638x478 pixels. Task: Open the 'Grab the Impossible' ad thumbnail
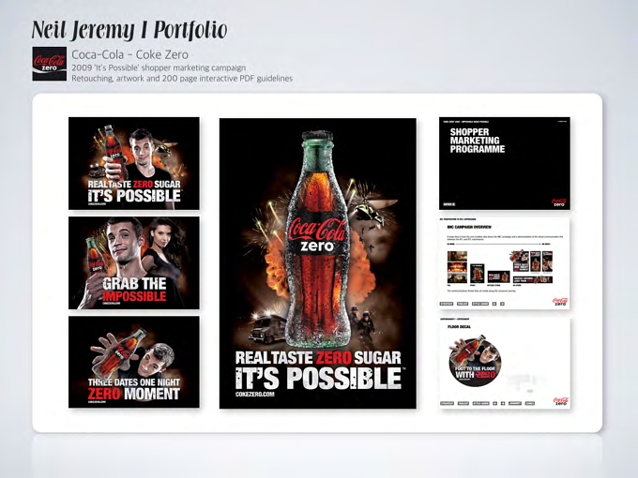pos(134,262)
